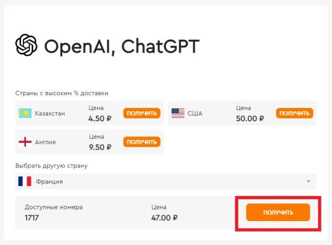The width and height of the screenshot is (332, 245).
Task: Select the Англия country row
Action: (89, 142)
